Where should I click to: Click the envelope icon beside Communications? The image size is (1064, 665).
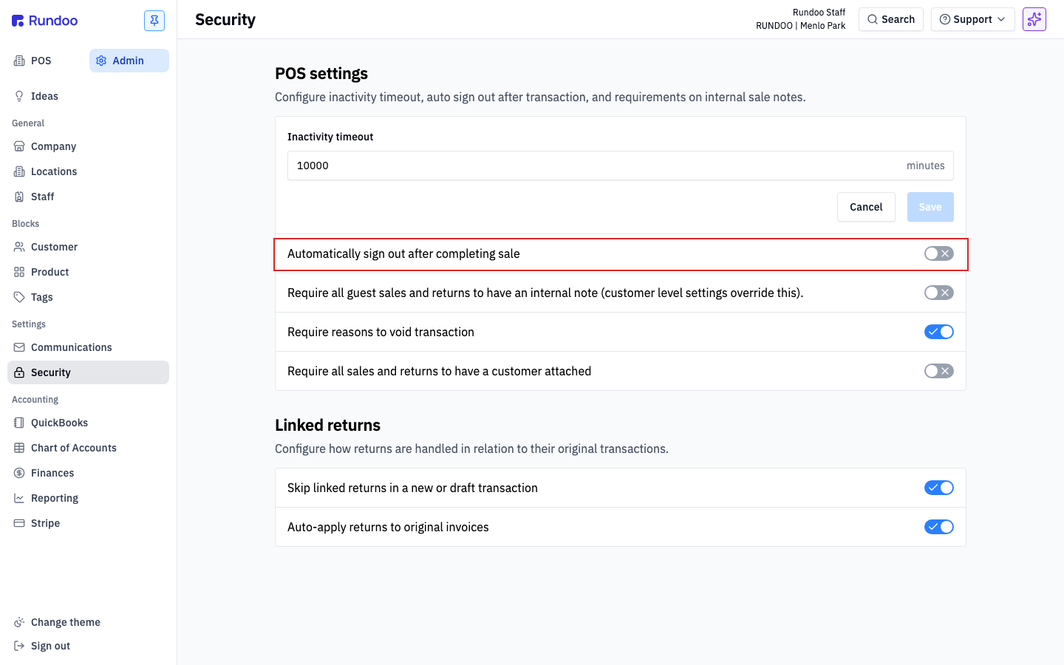pyautogui.click(x=19, y=347)
